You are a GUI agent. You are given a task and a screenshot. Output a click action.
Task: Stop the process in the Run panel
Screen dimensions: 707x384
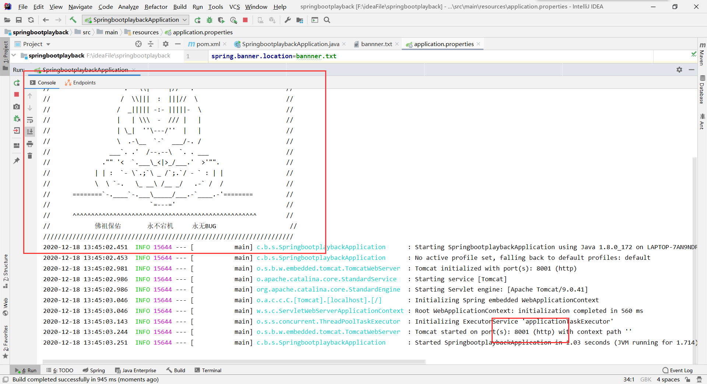(17, 95)
